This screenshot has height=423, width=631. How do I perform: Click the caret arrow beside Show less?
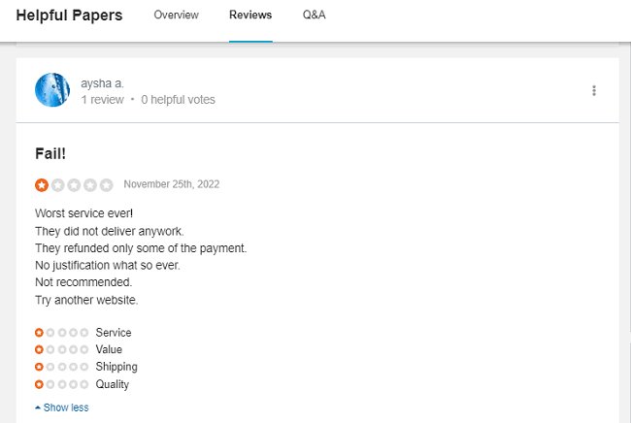(38, 407)
